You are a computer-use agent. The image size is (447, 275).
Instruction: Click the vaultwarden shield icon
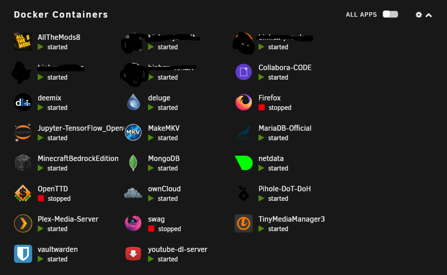(x=23, y=254)
